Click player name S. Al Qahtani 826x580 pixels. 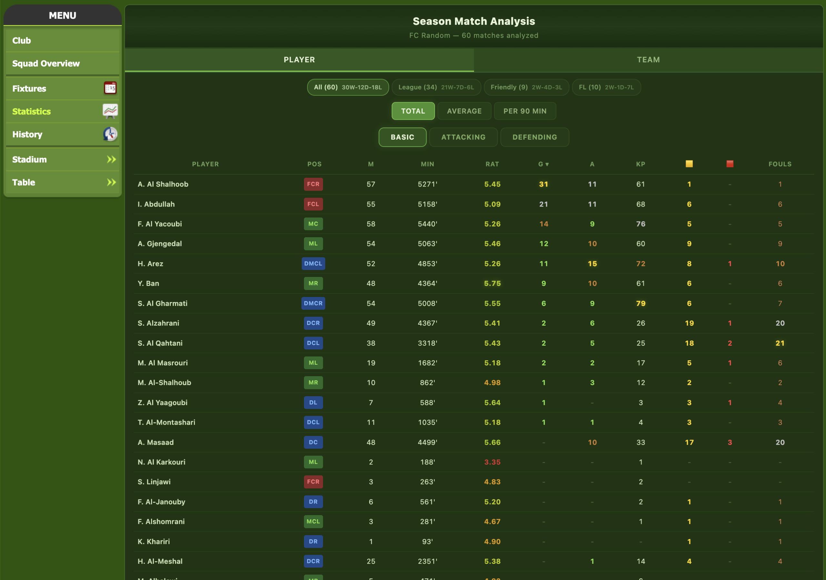160,343
